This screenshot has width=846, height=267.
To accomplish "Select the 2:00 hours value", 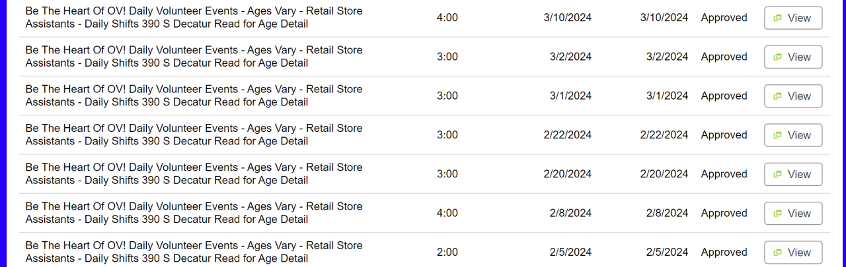I will (447, 252).
